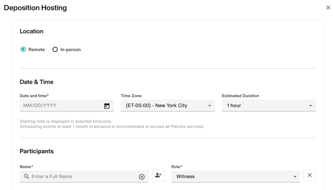Close the Deposition Hosting dialog
Screen dimensions: 333x190
pyautogui.click(x=328, y=8)
